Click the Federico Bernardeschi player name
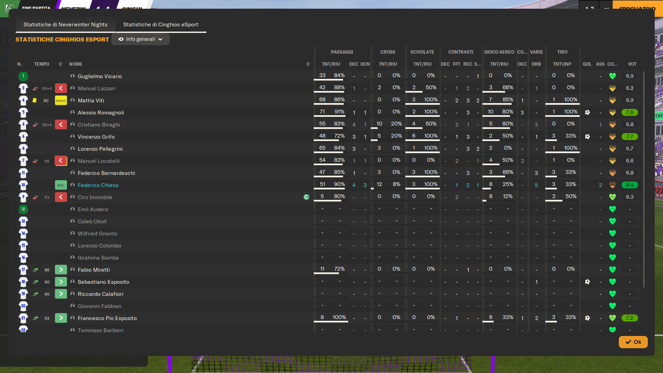 106,173
